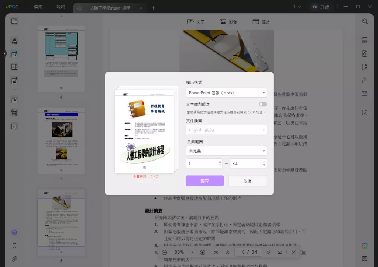Open the reader mode icon in left sidebar
378x267 pixels.
14,21
